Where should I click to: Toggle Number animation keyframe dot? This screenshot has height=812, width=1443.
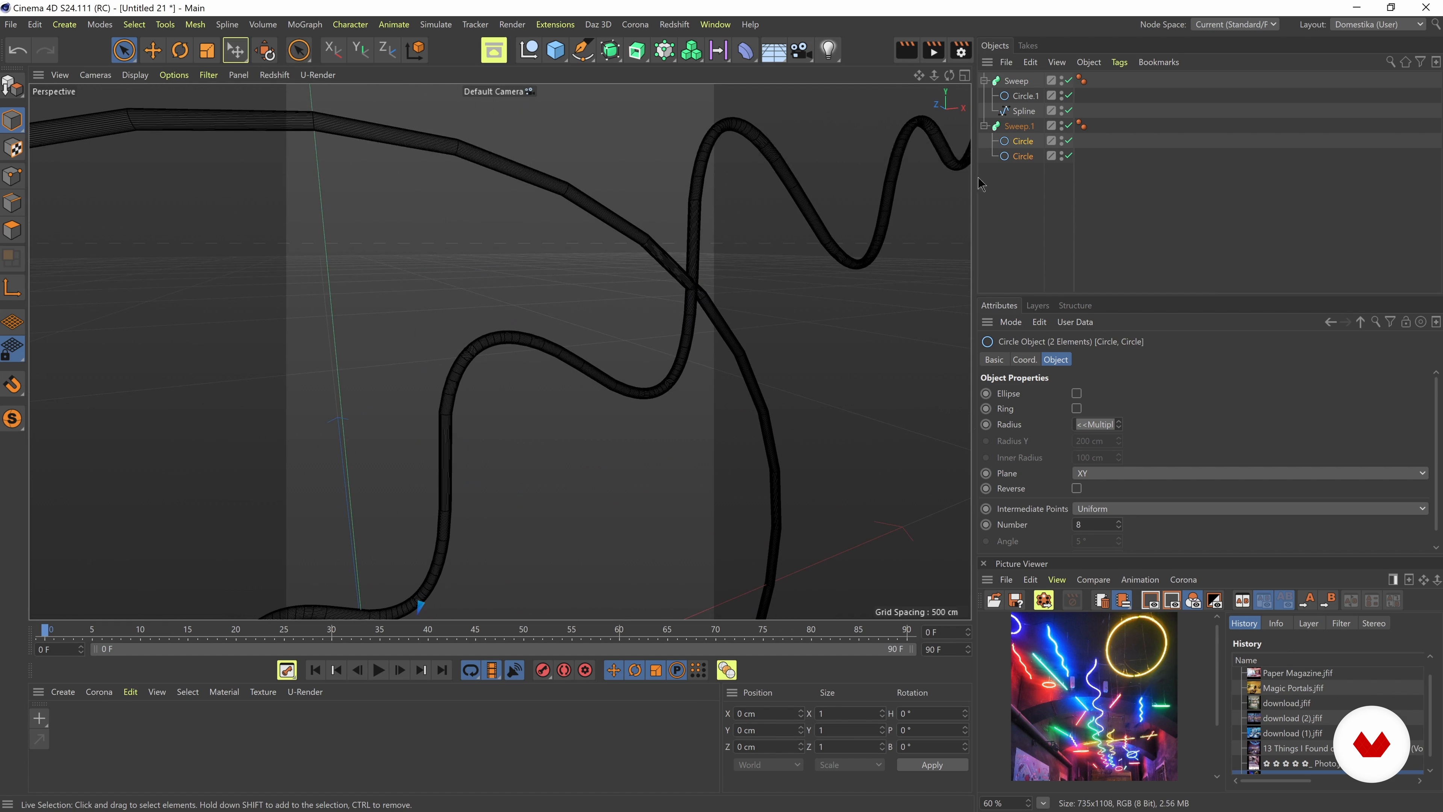(986, 525)
